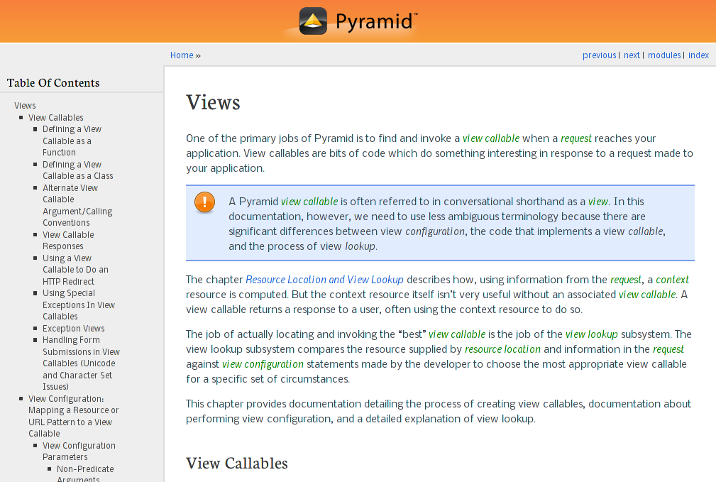Go to the previous page link
Viewport: 716px width, 482px height.
point(599,55)
